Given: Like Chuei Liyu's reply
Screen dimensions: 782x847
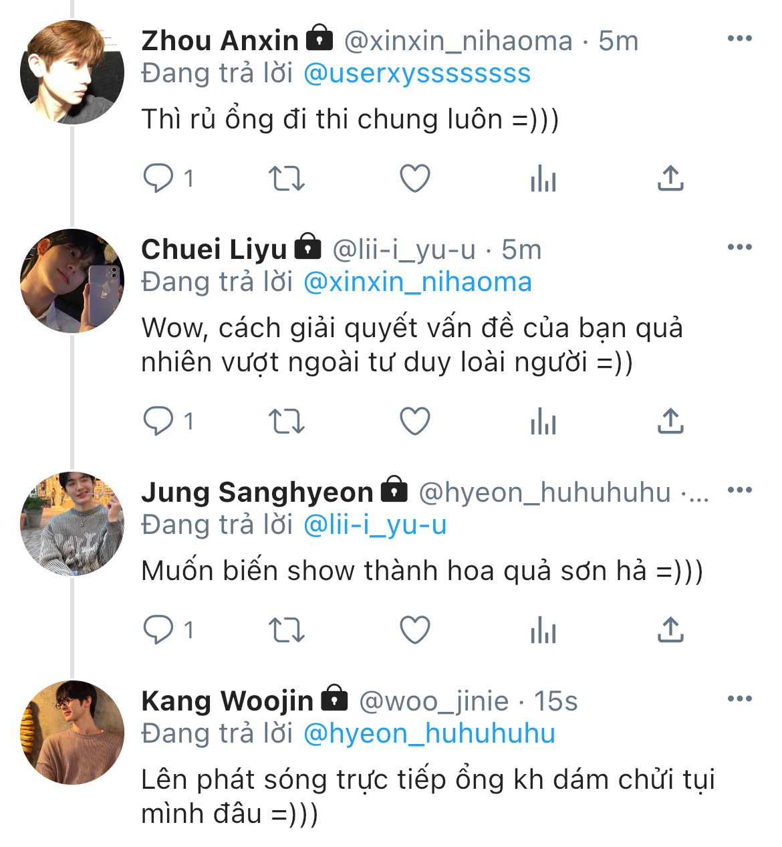Looking at the screenshot, I should pos(414,421).
